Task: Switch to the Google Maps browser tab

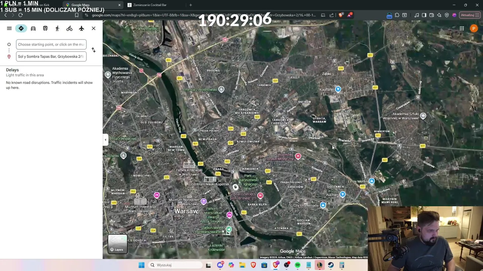Action: coord(93,5)
